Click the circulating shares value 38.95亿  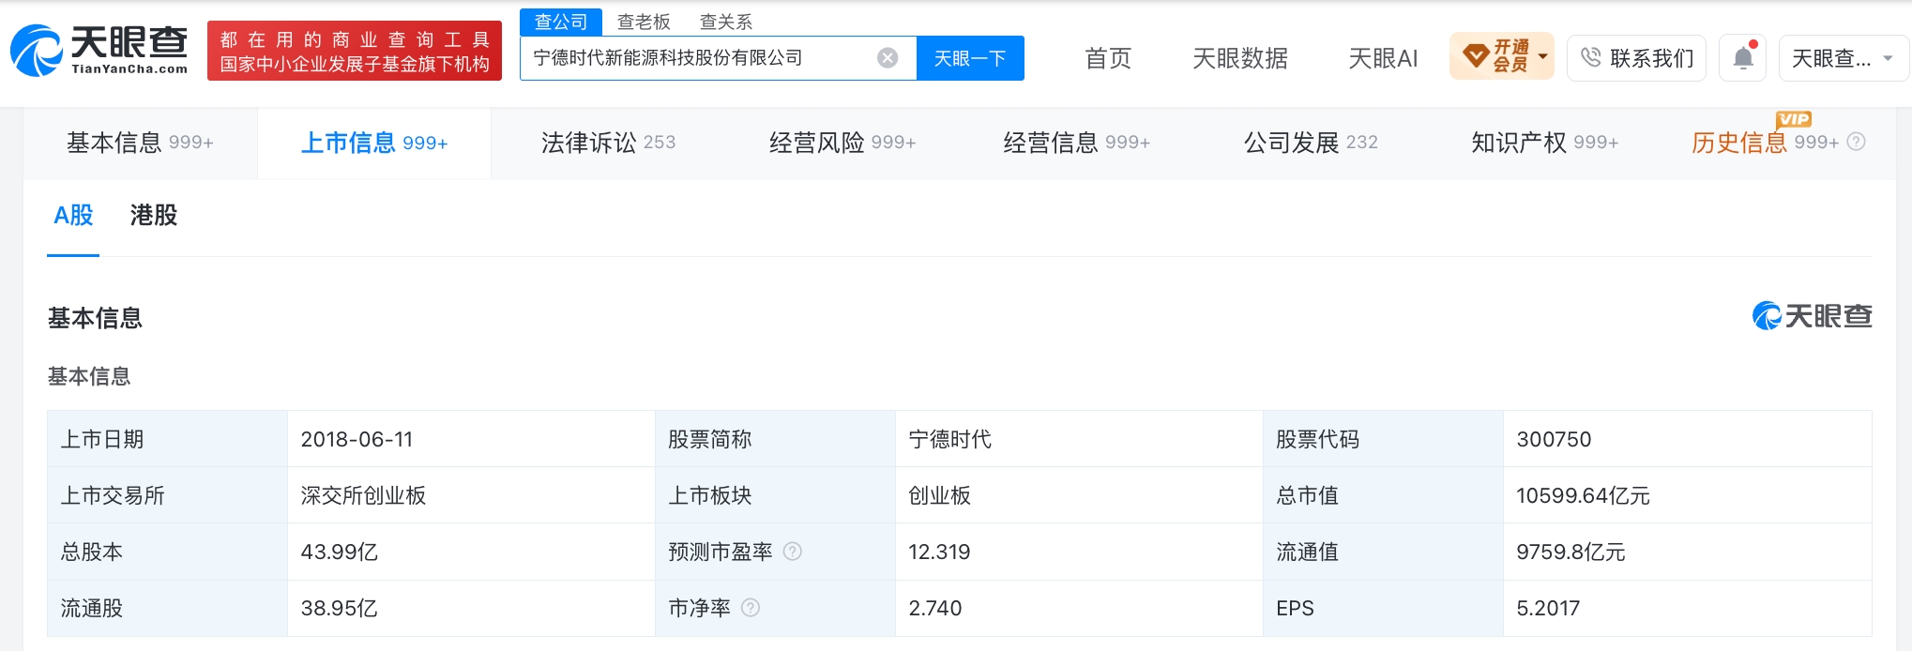pos(339,608)
